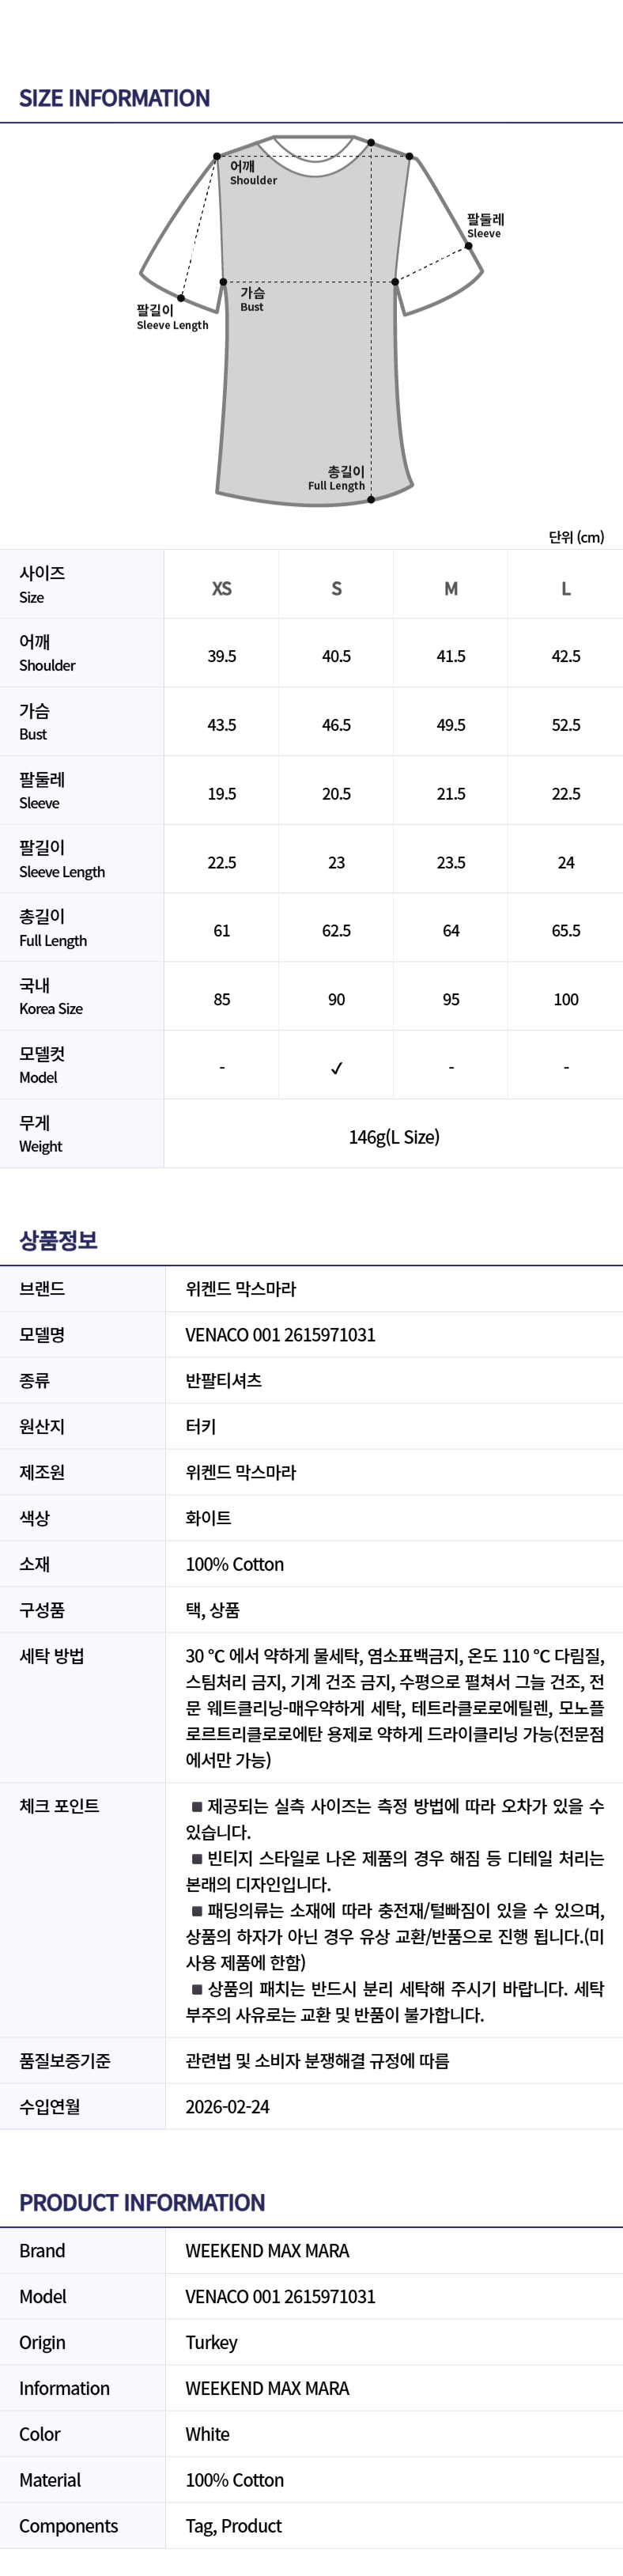Click the 100% Cotton value in 소재 row
The width and height of the screenshot is (623, 2576).
pos(235,1564)
